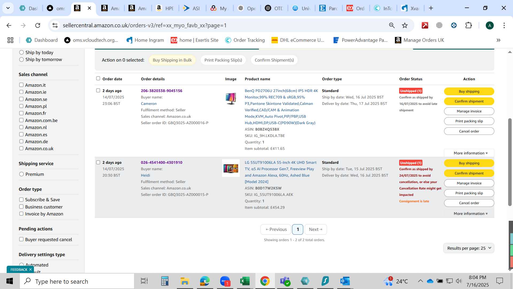Open Results per page dropdown
The width and height of the screenshot is (513, 289).
coord(469,248)
